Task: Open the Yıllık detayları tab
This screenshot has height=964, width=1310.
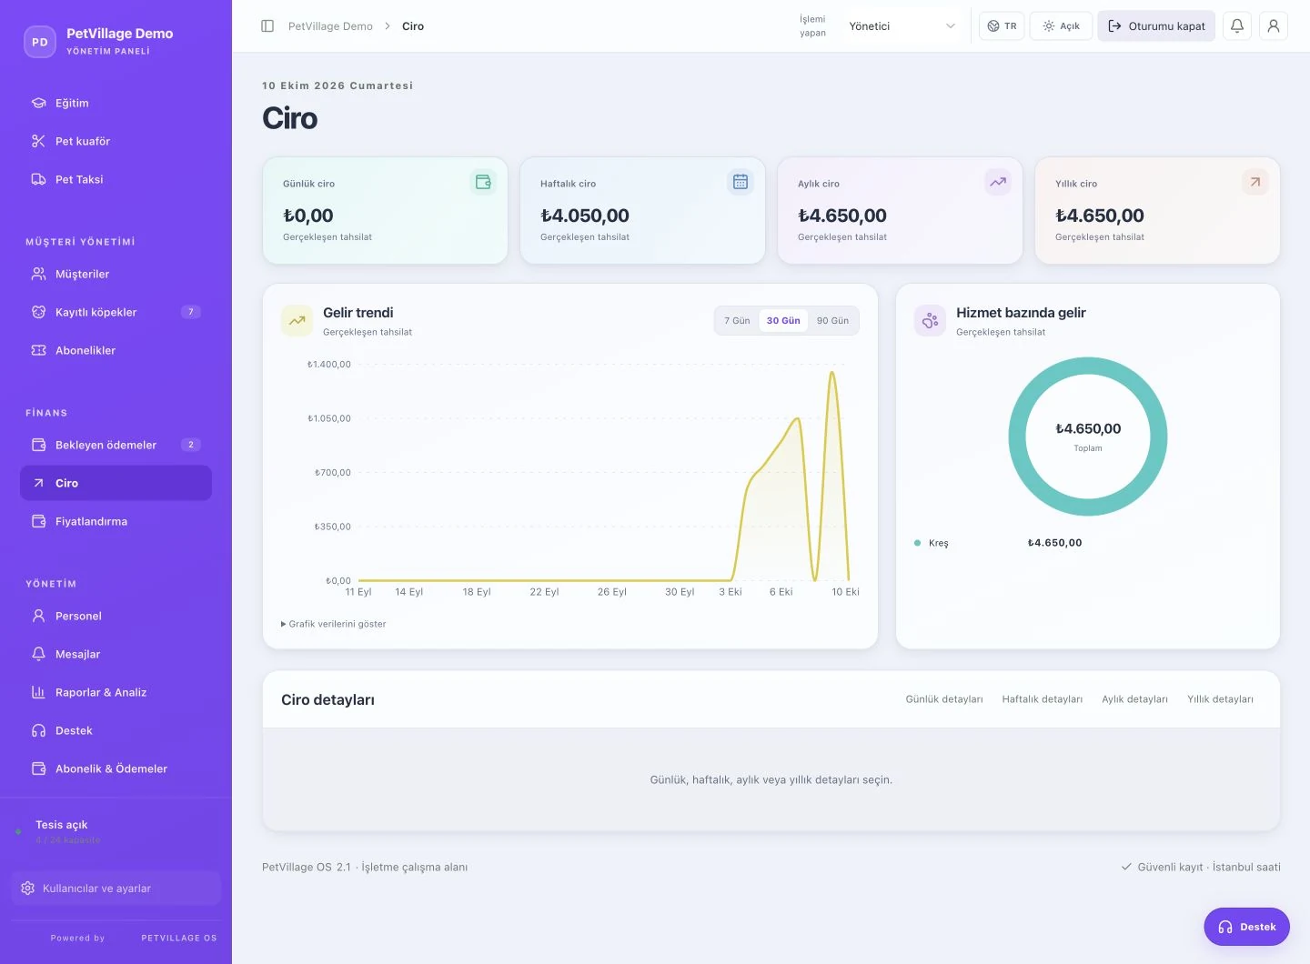Action: [1220, 699]
